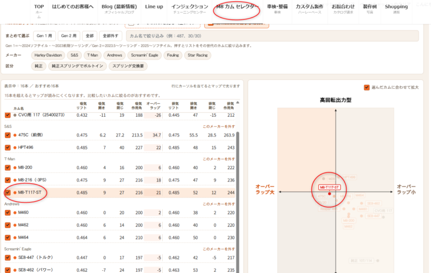Click このメーカーを外す for S&S
431x273 pixels.
(219, 126)
